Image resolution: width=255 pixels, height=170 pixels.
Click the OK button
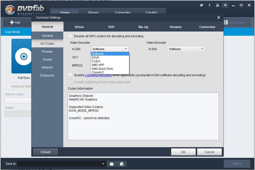[x=183, y=152]
